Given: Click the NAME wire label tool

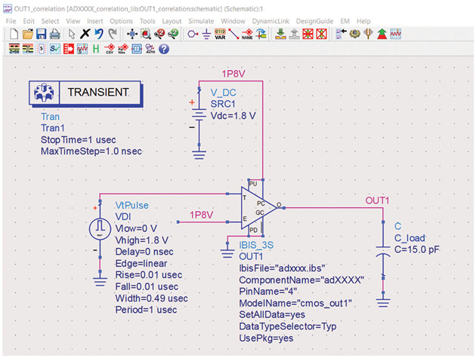Looking at the screenshot, I should pos(247,34).
